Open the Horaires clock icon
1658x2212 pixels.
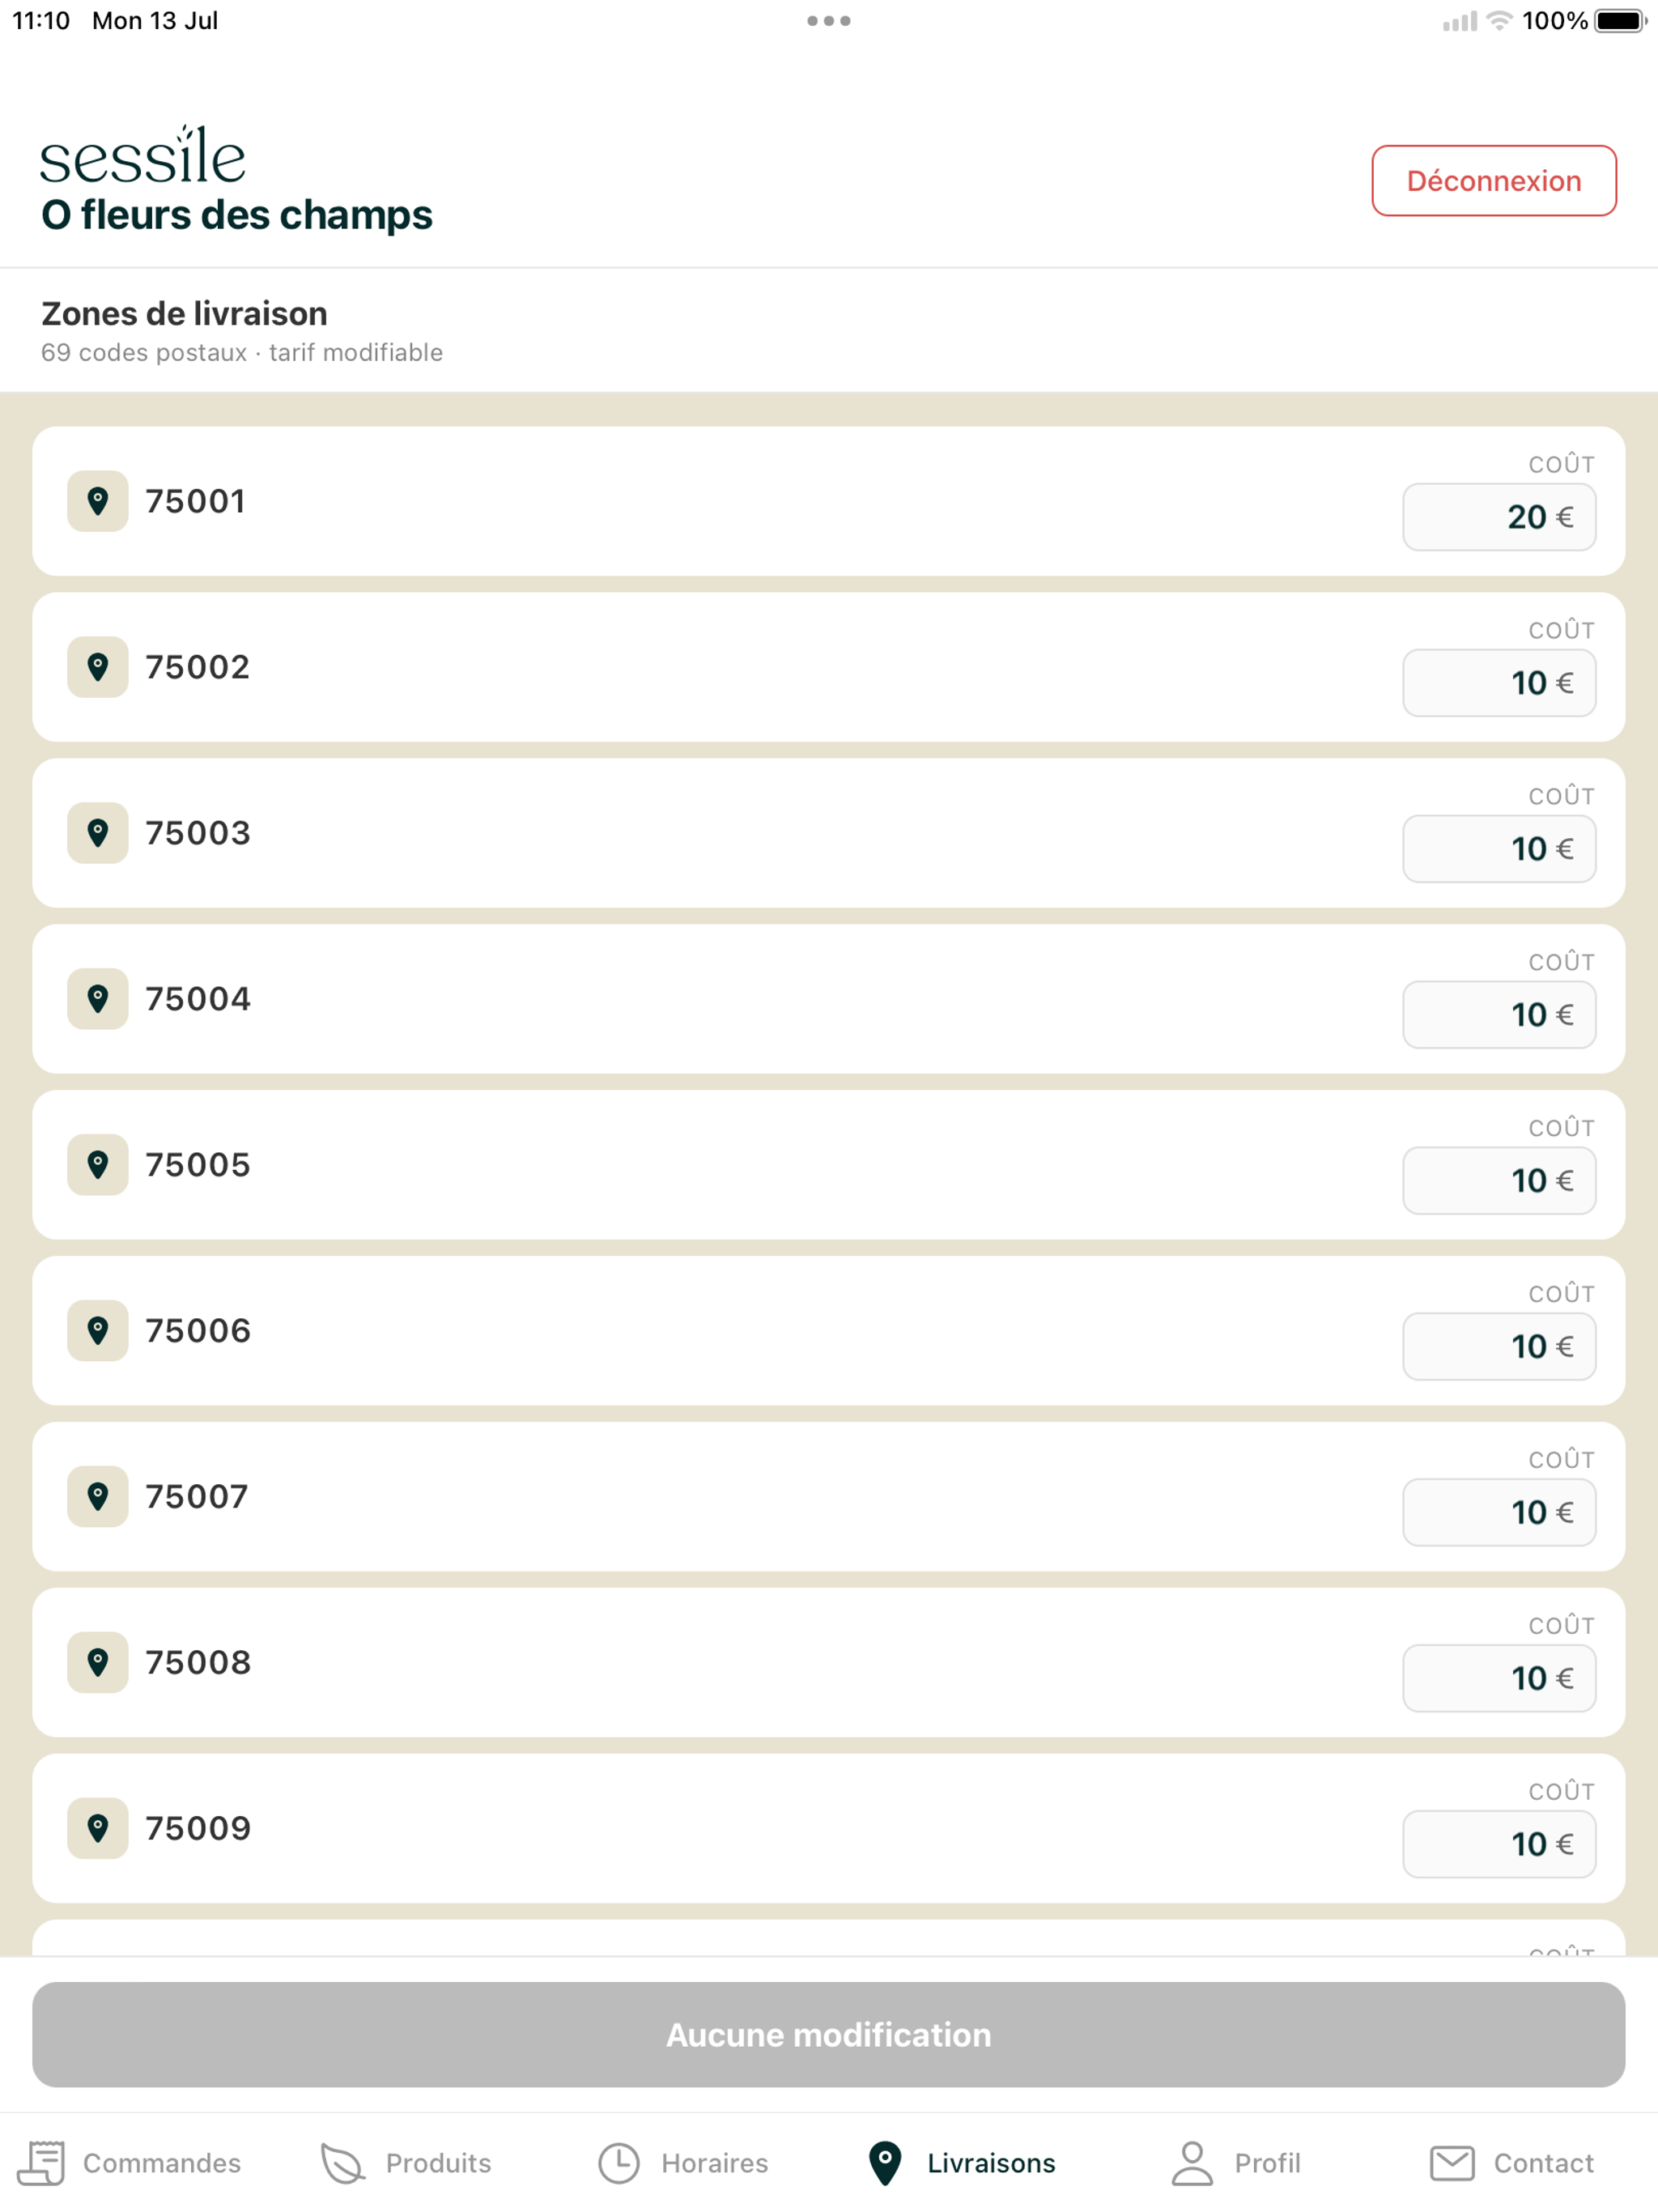tap(619, 2163)
